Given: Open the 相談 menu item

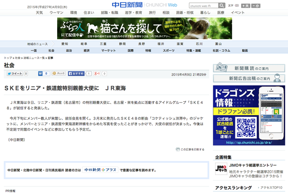Looking at the screenshot, I should coord(166,13).
